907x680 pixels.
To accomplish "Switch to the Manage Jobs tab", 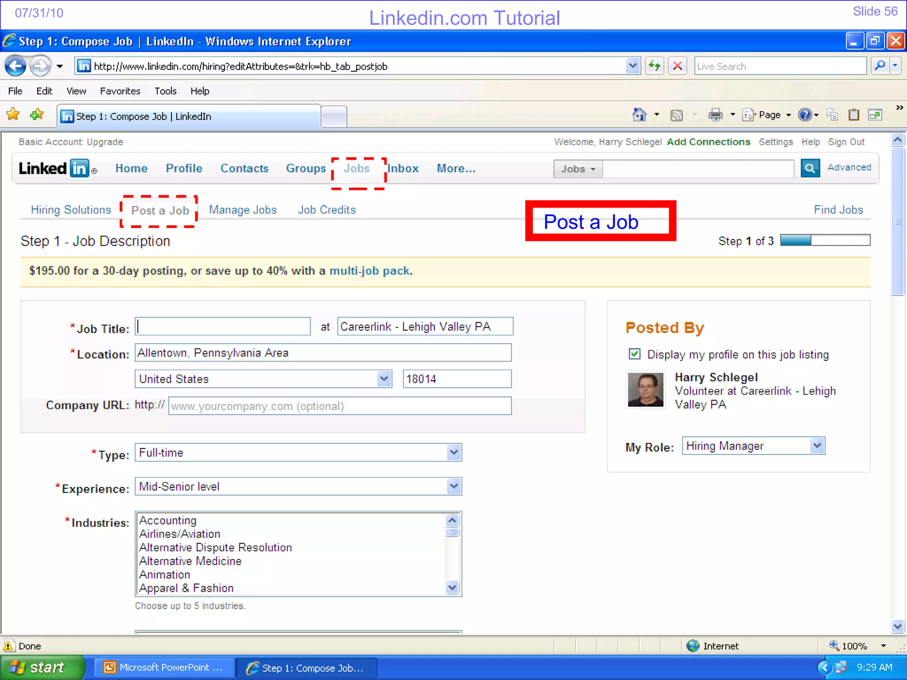I will (x=243, y=210).
